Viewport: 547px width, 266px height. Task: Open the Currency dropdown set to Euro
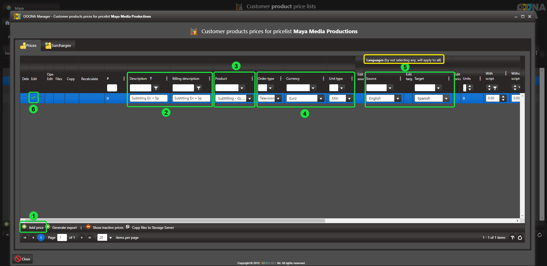(321, 99)
